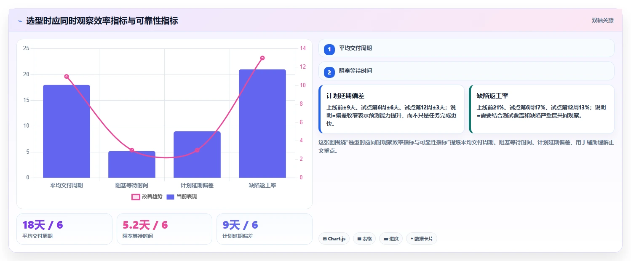Viewport: 631px width, 261px height.
Task: Click the 平均交付周期 bar in chart
Action: point(67,131)
